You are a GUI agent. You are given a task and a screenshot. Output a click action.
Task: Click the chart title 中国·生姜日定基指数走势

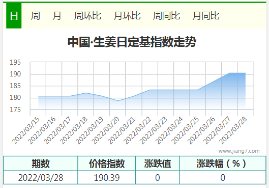point(132,42)
